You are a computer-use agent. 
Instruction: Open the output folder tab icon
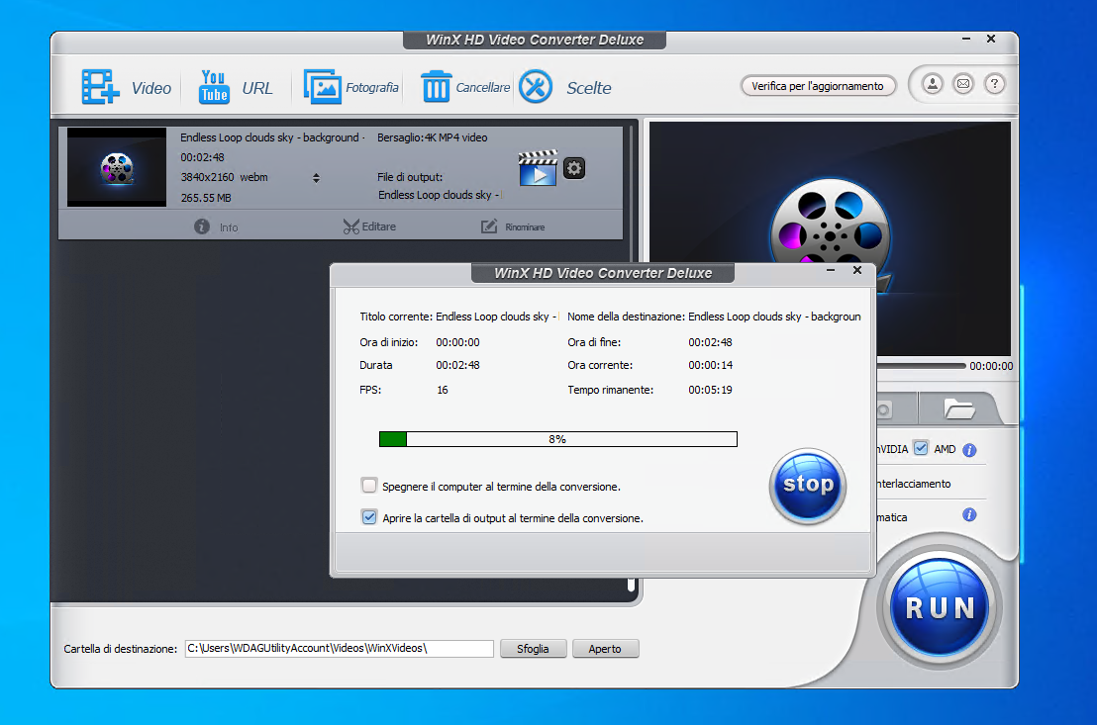click(x=959, y=409)
